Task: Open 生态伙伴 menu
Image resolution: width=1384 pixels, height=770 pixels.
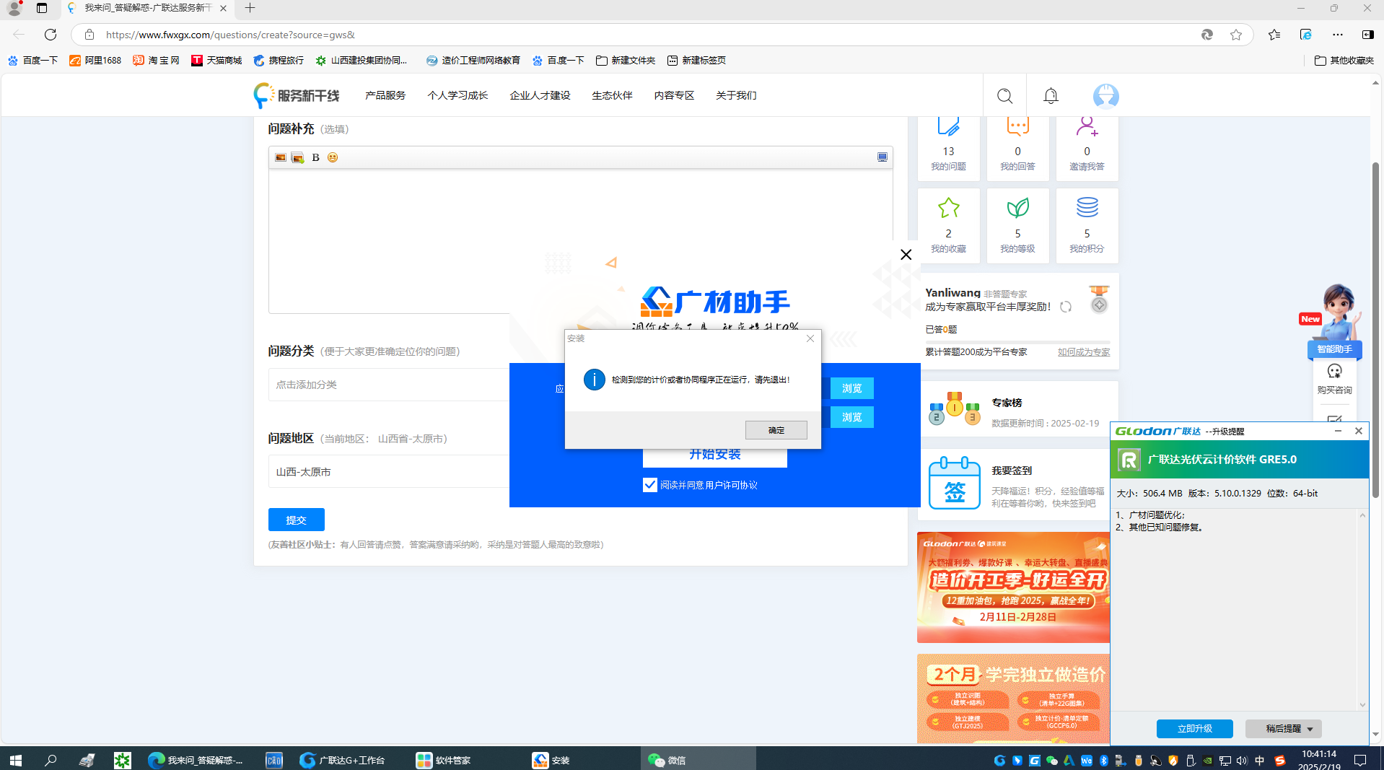Action: [x=612, y=95]
